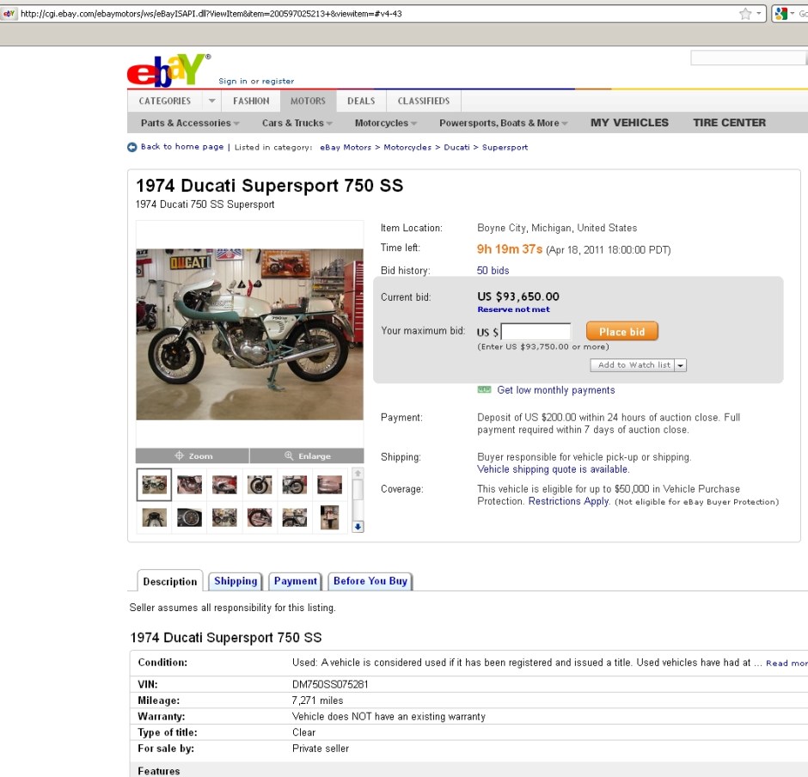Screen dimensions: 808x777
Task: Click the Enlarge magnifier button
Action: 307,456
